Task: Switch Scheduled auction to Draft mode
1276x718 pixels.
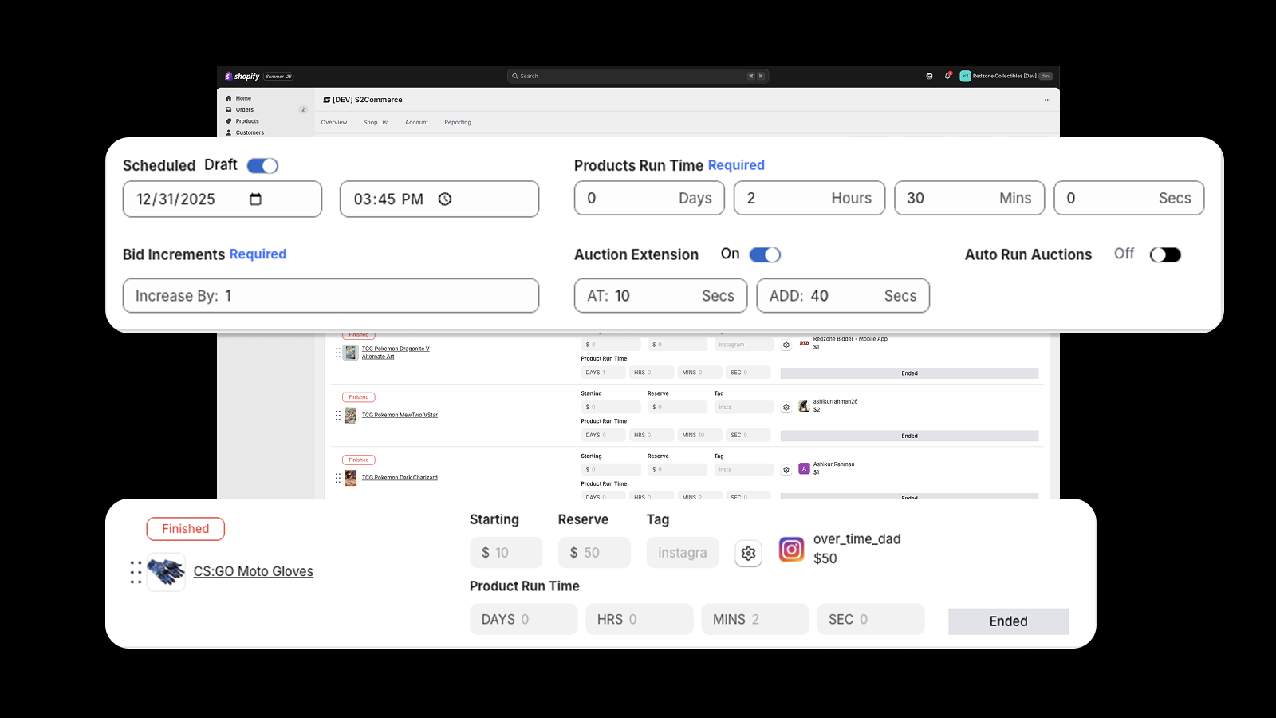Action: tap(263, 165)
